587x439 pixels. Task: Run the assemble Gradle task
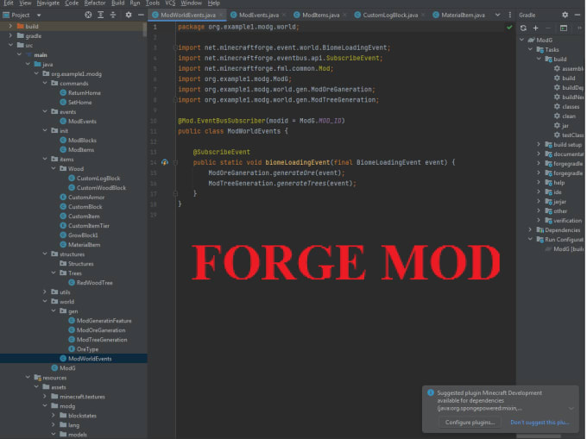569,69
